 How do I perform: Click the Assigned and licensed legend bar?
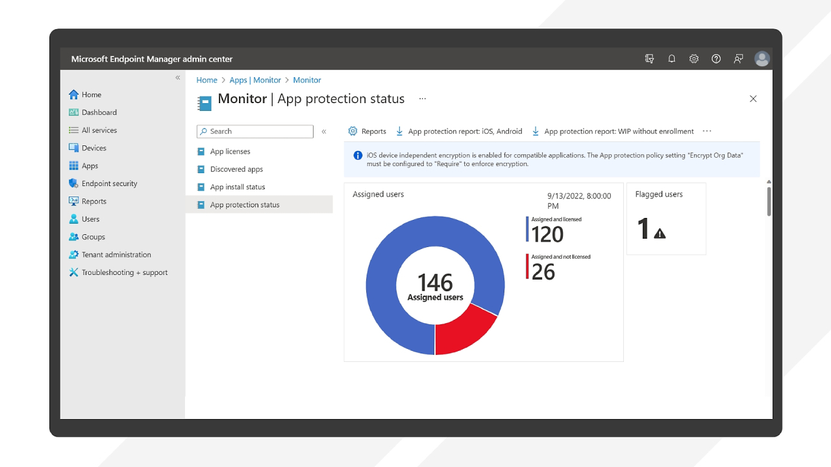pyautogui.click(x=527, y=229)
